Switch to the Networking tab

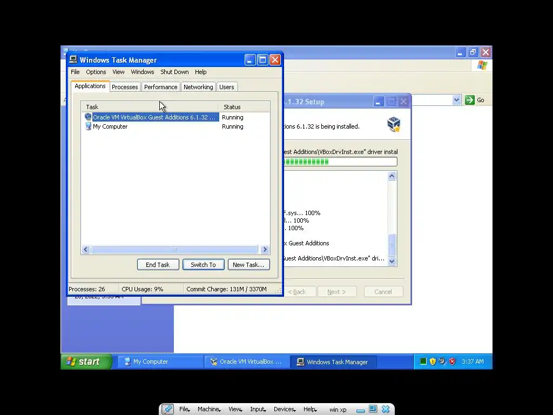[x=198, y=87]
